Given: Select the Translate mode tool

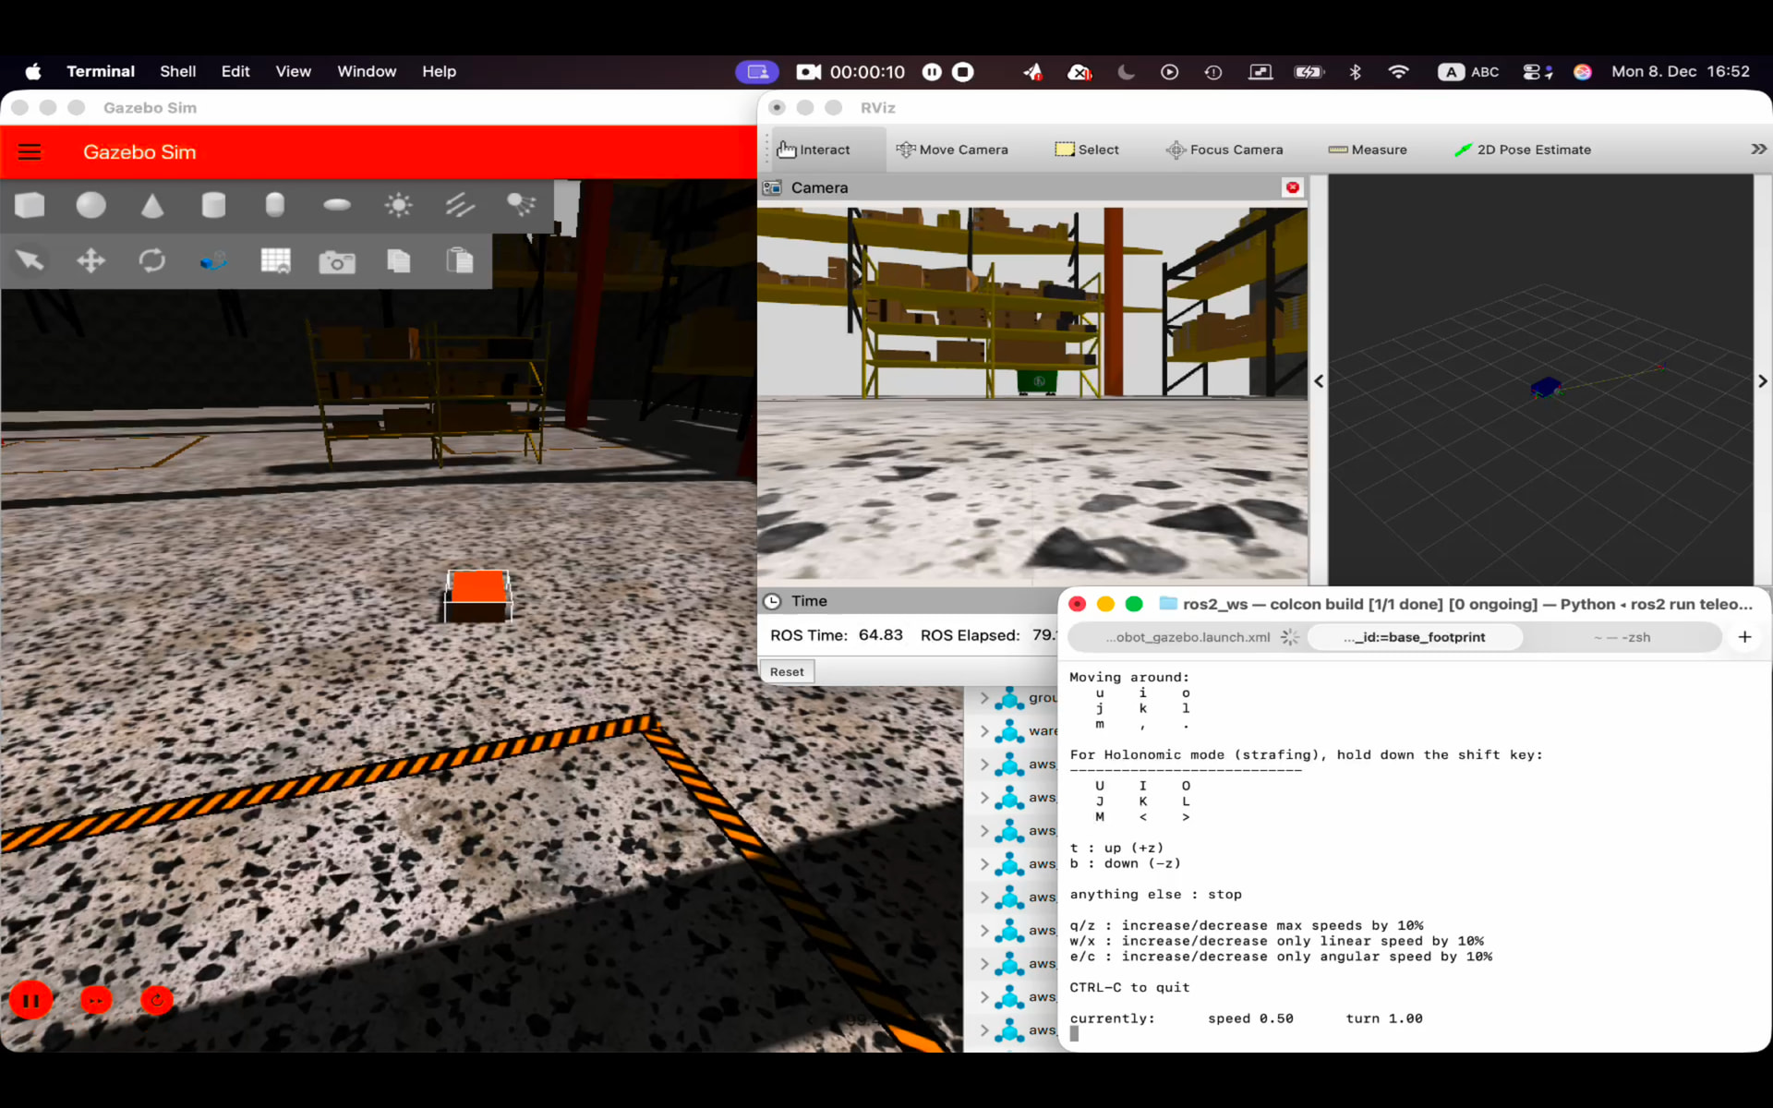Looking at the screenshot, I should pos(90,261).
